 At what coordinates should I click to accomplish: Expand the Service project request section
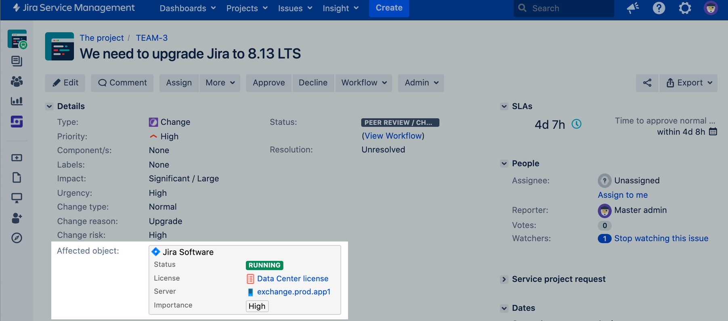(x=504, y=279)
